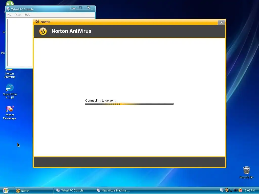Click the keys tray icon

(x=226, y=190)
